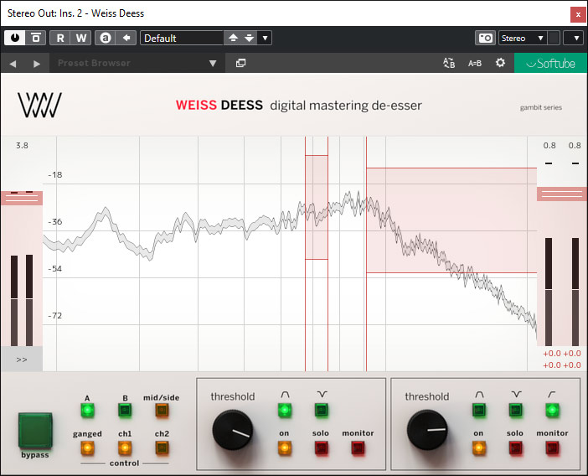
Task: Toggle the plugin power activate button
Action: [x=16, y=38]
